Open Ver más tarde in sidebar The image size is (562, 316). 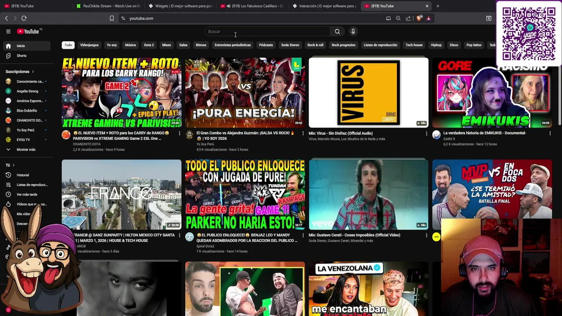click(x=26, y=194)
